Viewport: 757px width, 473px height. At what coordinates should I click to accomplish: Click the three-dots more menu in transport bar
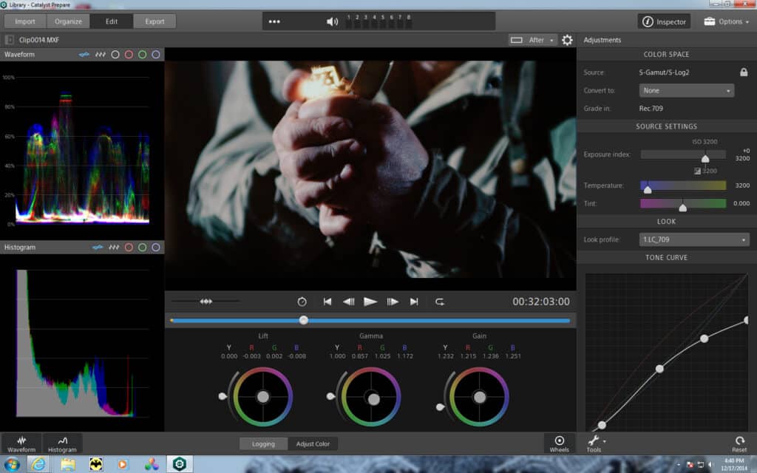274,21
